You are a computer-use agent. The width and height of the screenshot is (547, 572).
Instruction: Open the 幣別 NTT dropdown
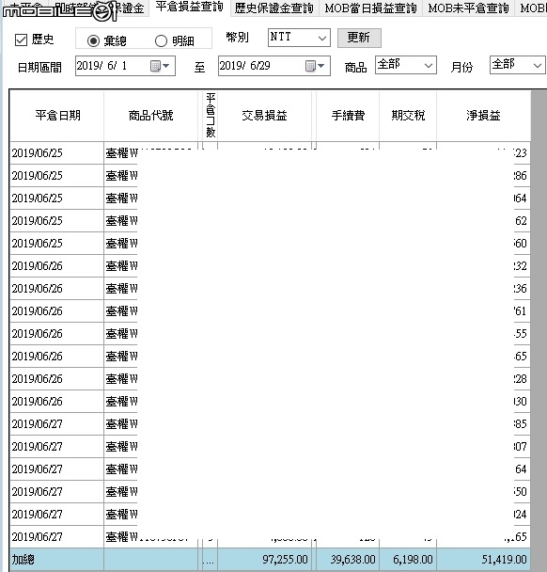coord(299,38)
